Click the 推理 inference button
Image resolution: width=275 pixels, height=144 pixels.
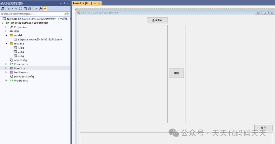[x=176, y=73]
